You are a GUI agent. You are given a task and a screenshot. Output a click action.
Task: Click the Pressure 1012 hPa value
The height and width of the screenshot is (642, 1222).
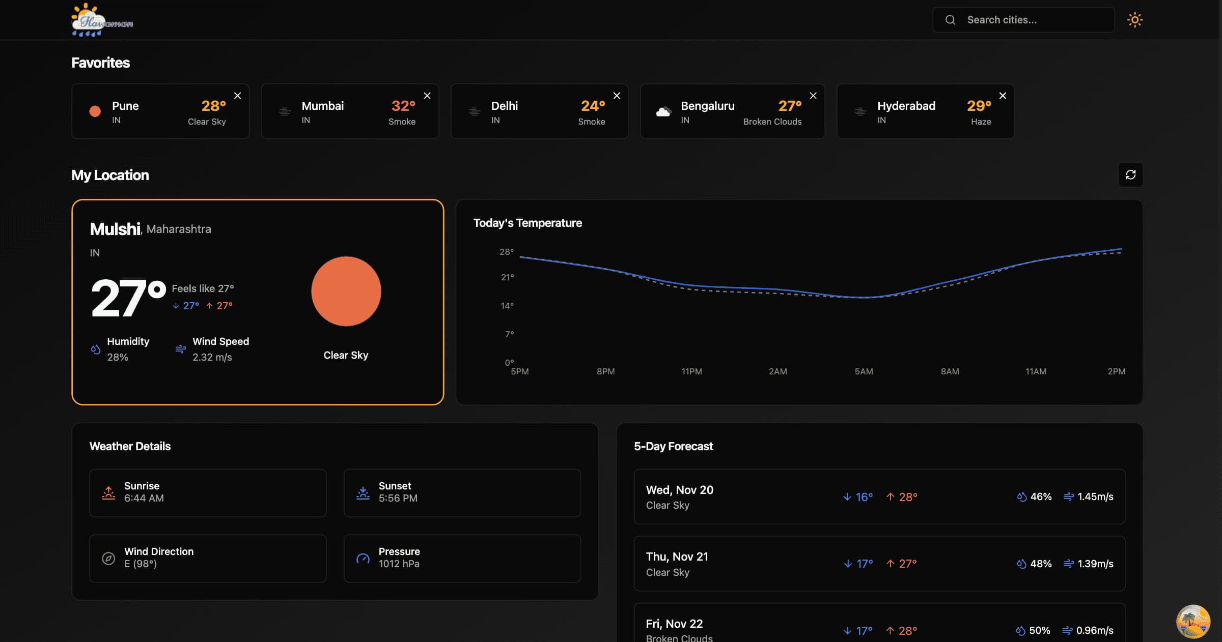click(399, 564)
